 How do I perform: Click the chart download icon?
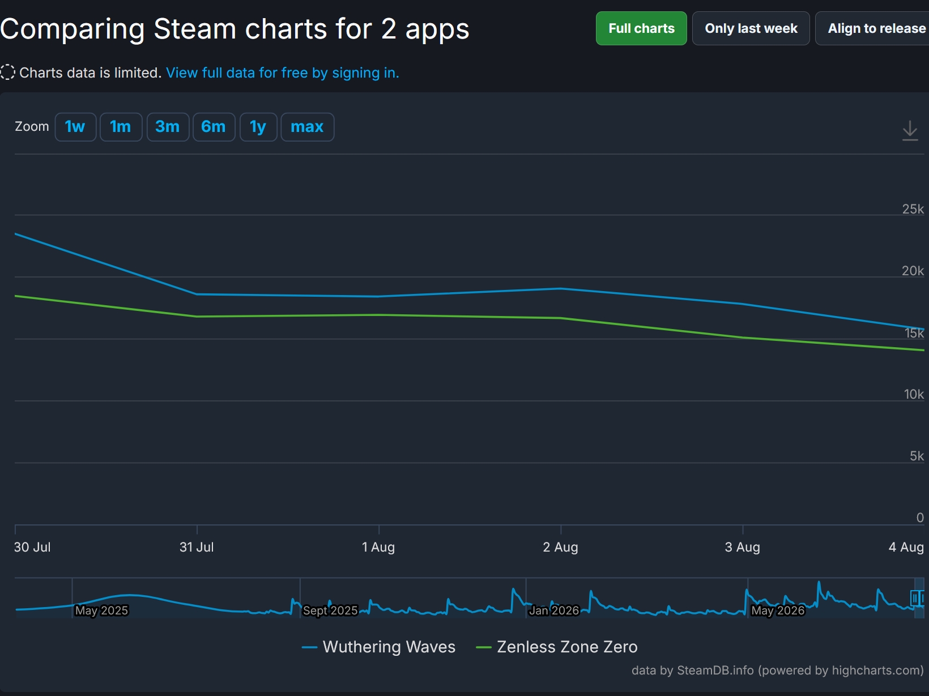tap(910, 130)
